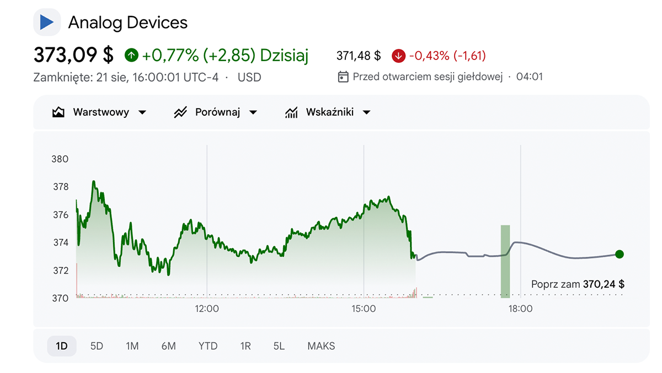Switch to the 5L time range
This screenshot has width=662, height=373.
tap(279, 346)
